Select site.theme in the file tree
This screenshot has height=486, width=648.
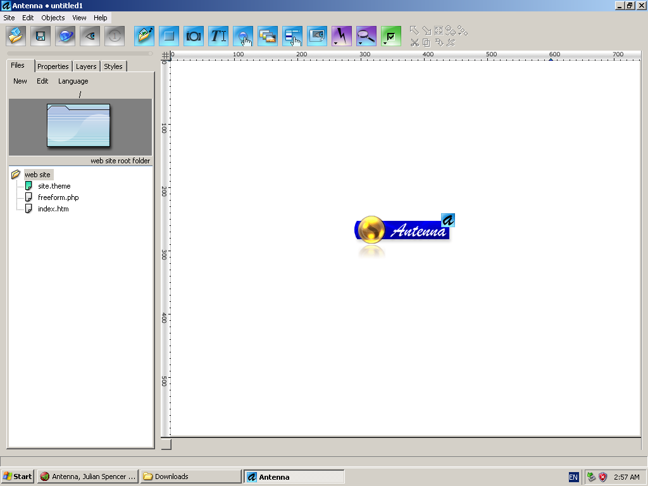tap(54, 186)
